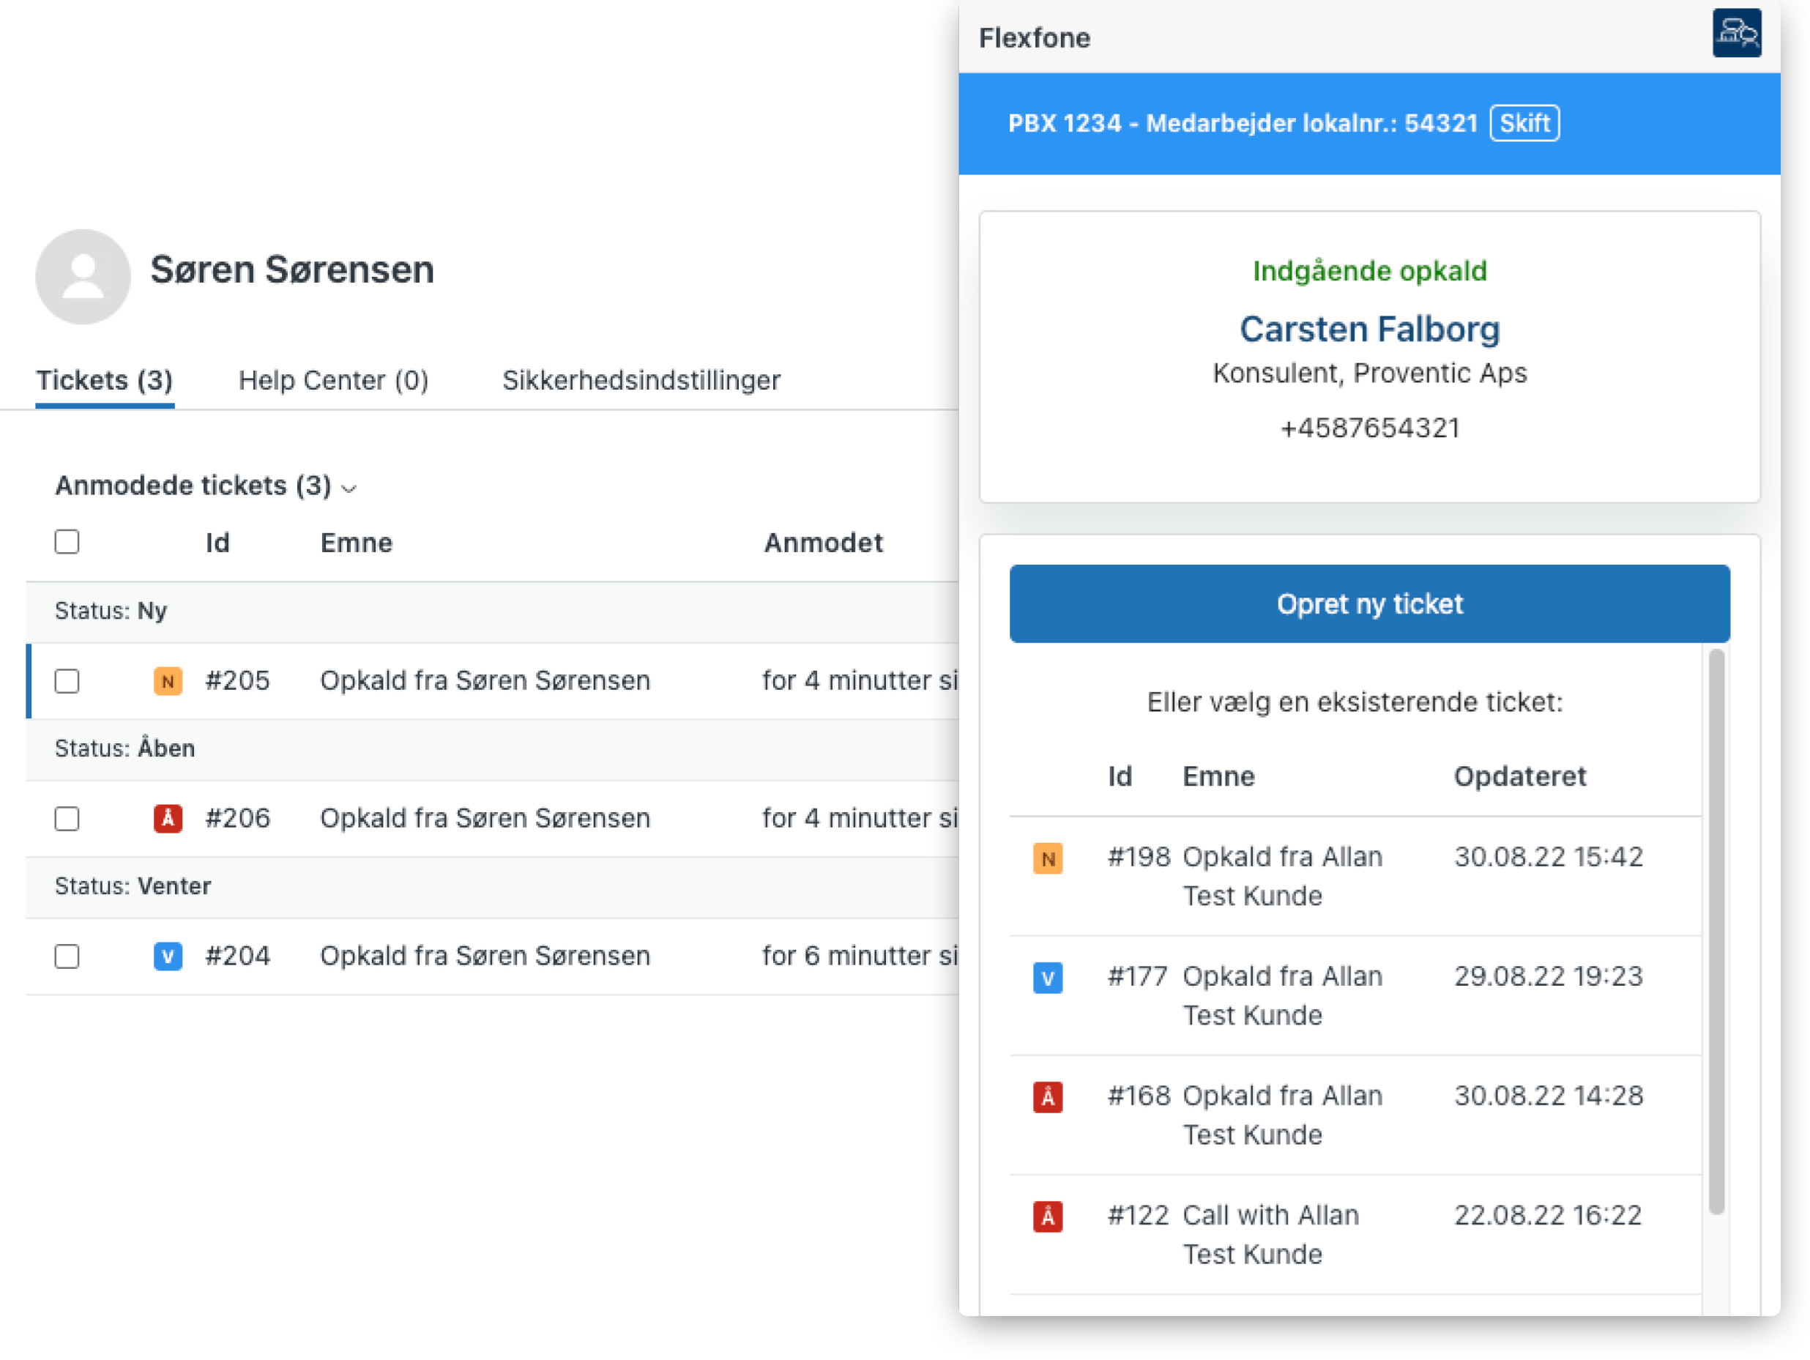Click the Flexfone ticket list scrollbar
The height and width of the screenshot is (1360, 1810).
pos(1717,932)
